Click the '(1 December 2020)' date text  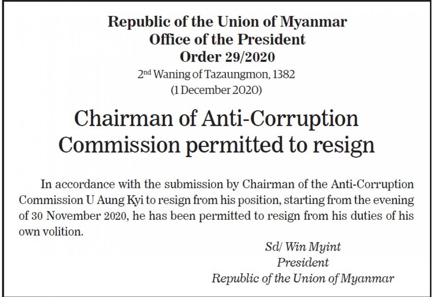point(216,90)
